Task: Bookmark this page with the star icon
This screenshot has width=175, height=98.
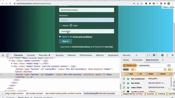Action: pos(142,4)
